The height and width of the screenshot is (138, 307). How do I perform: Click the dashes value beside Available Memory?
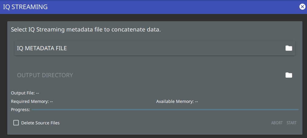196,102
